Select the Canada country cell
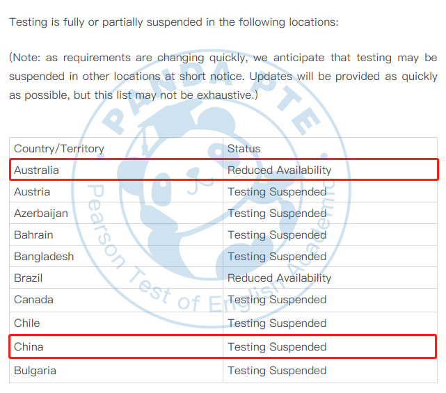The height and width of the screenshot is (393, 446). [33, 299]
